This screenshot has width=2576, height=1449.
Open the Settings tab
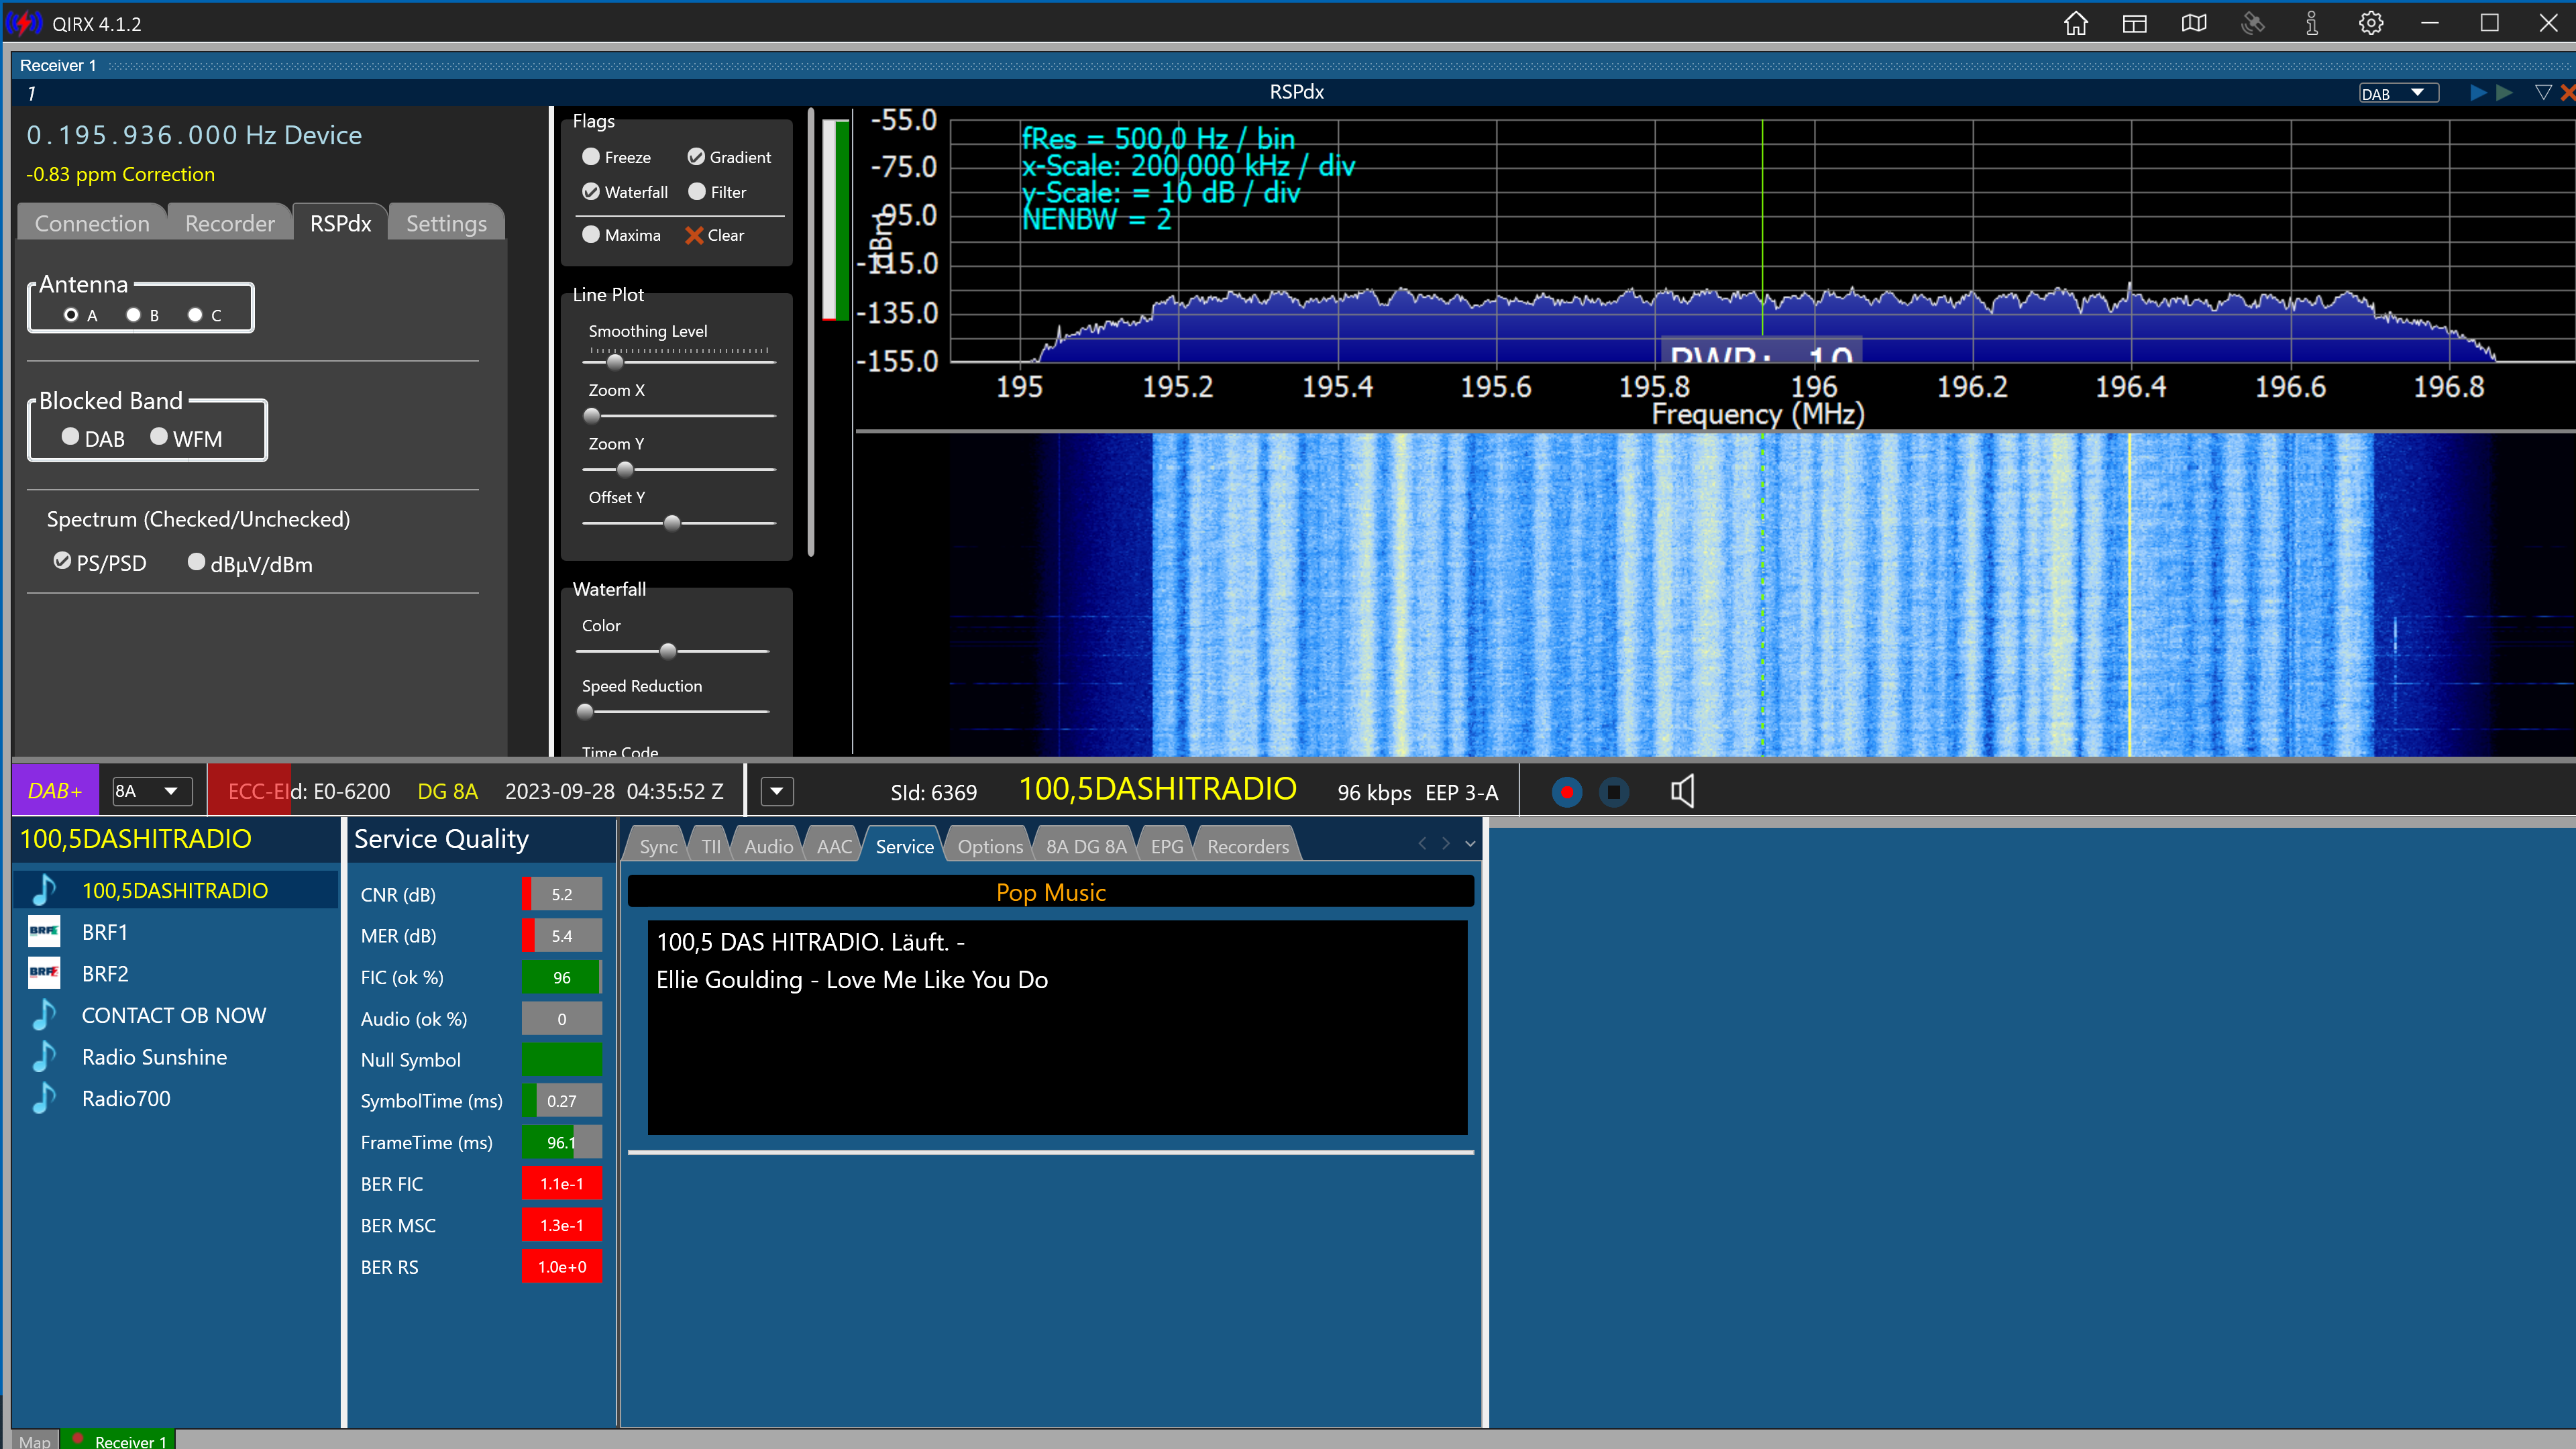tap(446, 223)
